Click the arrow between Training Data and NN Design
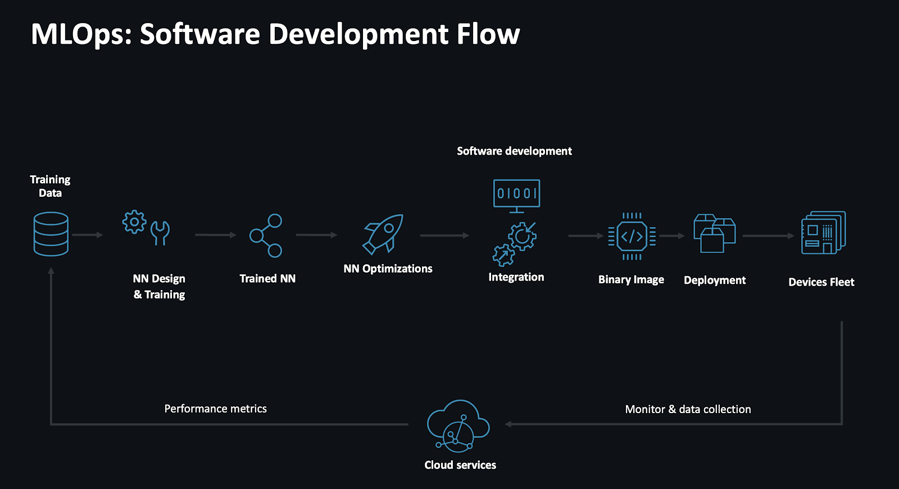Screen dimensions: 899x489 click(88, 235)
